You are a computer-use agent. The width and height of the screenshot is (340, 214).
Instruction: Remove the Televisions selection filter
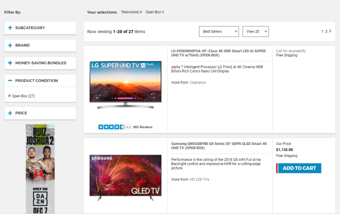point(140,12)
